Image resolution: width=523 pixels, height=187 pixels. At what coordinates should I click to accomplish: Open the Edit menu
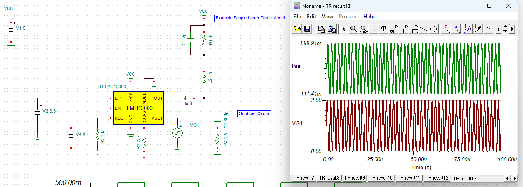point(311,17)
